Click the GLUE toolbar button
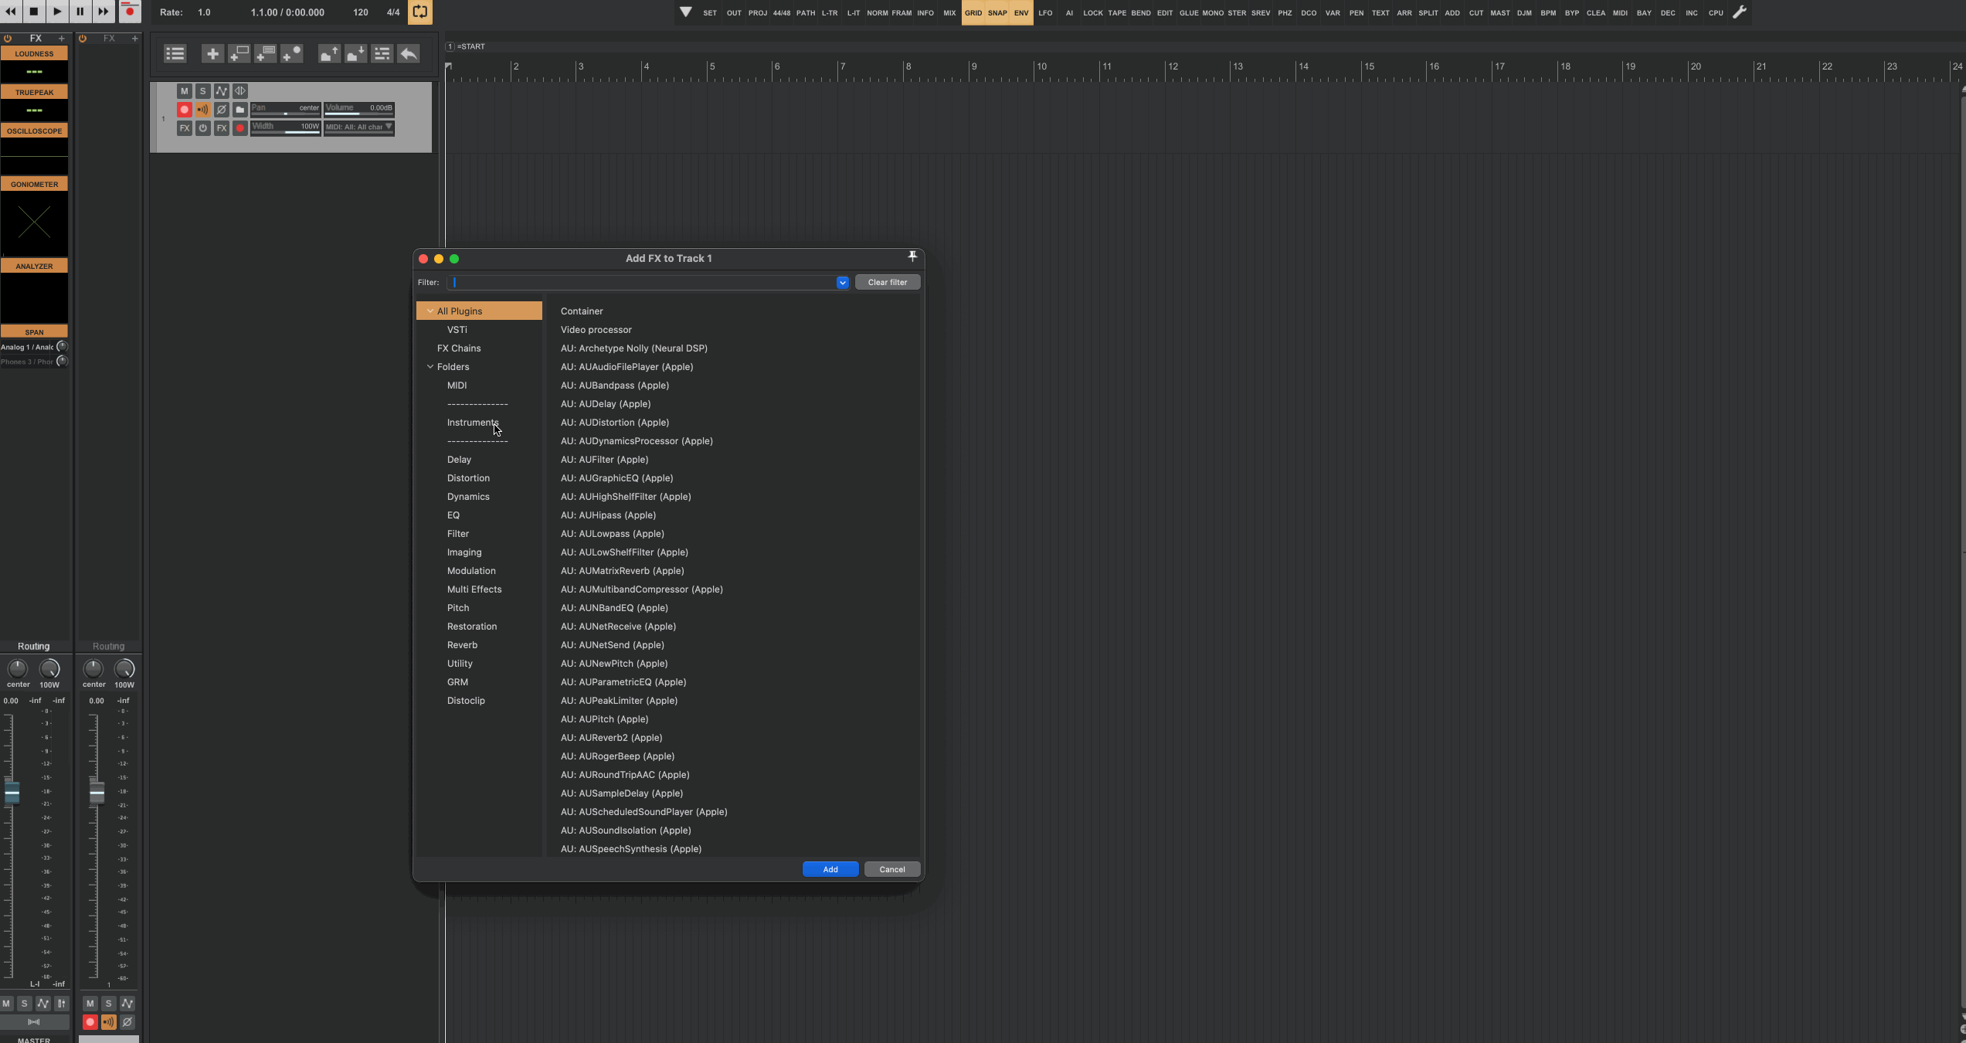 point(1189,12)
